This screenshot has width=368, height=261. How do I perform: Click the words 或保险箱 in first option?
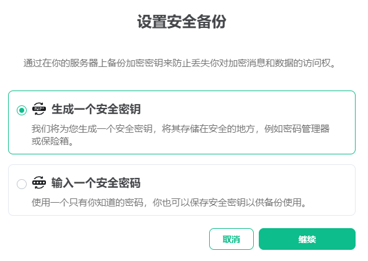point(50,141)
